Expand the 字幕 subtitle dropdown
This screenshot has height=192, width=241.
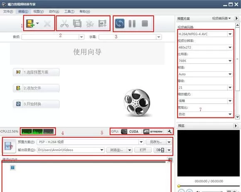pyautogui.click(x=159, y=37)
